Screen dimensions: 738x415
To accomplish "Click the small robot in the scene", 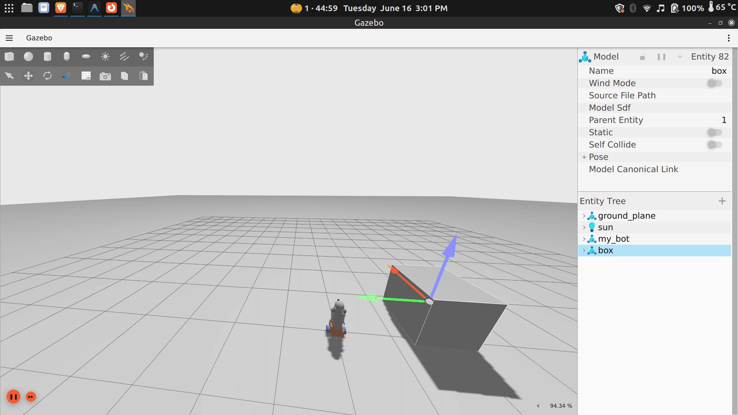I will point(337,318).
